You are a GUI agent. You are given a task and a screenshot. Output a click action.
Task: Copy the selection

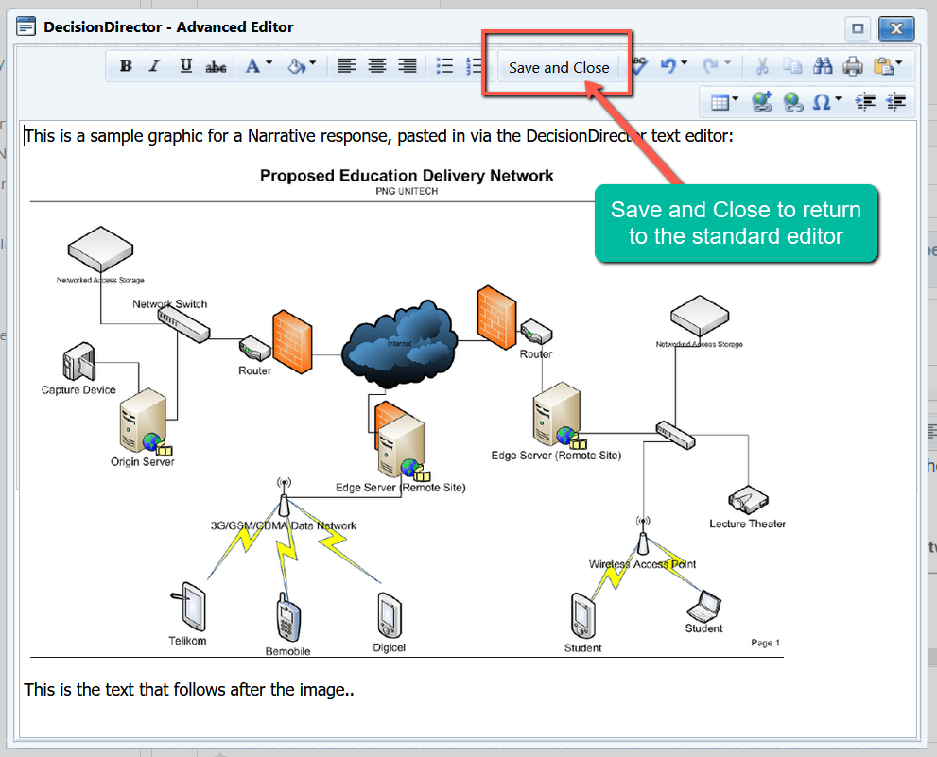point(792,66)
